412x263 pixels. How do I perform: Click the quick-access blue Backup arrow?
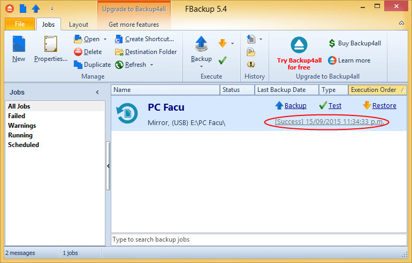36,9
